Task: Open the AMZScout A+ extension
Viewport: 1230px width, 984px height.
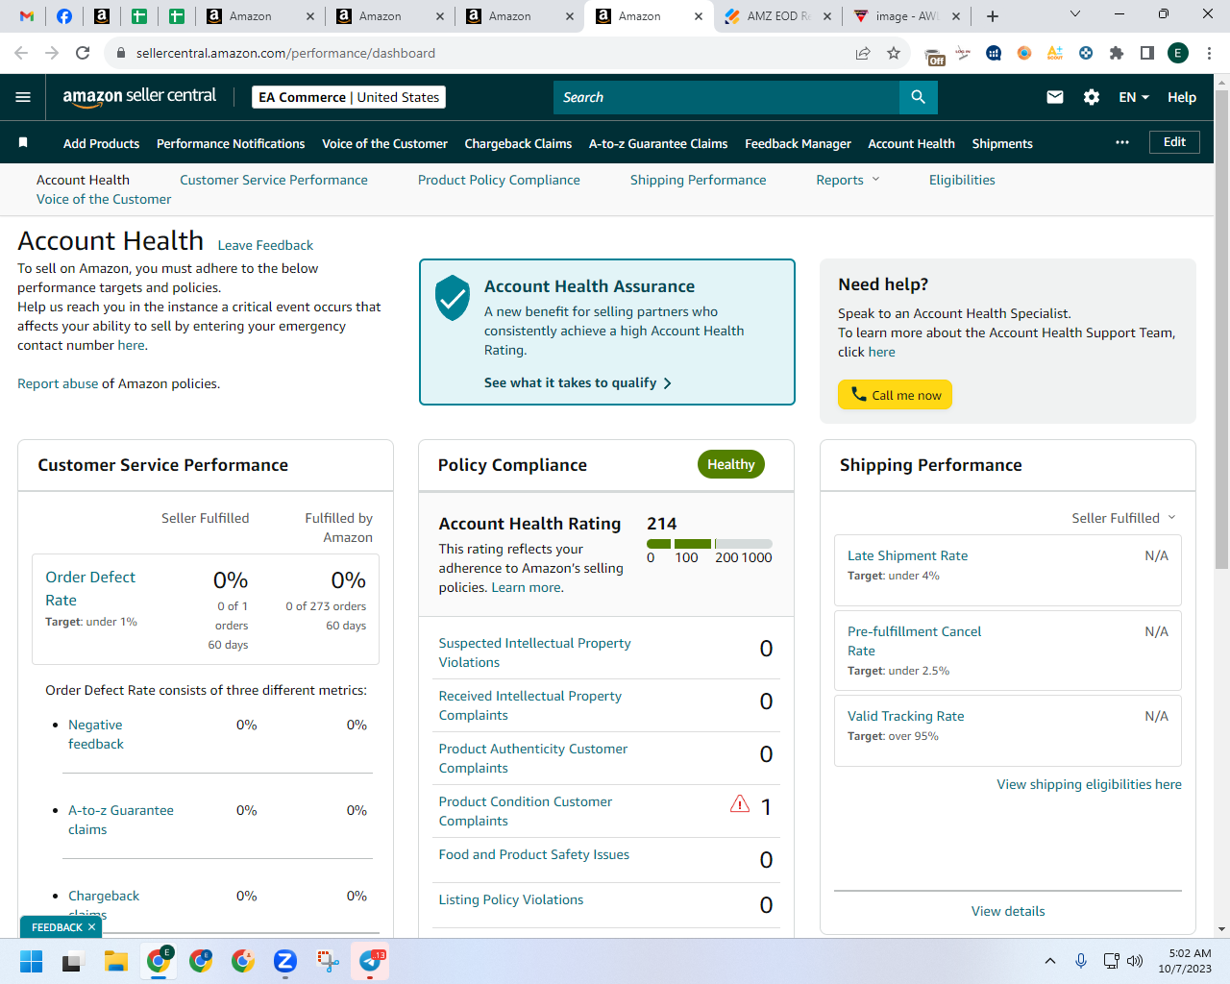Action: [1055, 53]
